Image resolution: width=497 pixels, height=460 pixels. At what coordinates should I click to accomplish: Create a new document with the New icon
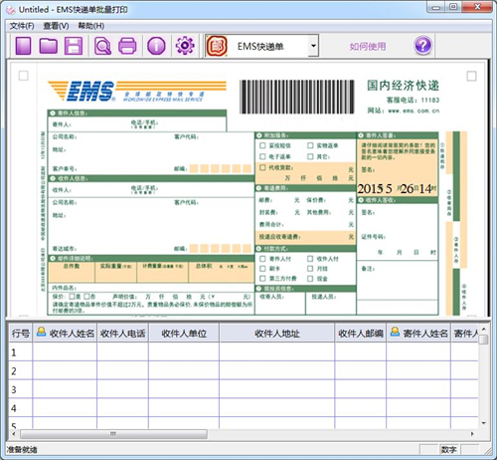point(23,46)
